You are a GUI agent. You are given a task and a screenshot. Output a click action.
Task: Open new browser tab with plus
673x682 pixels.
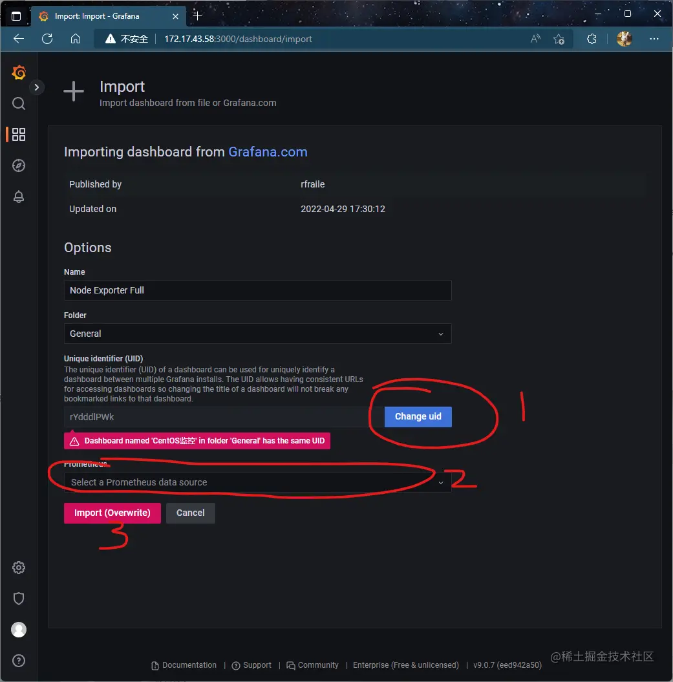coord(198,16)
